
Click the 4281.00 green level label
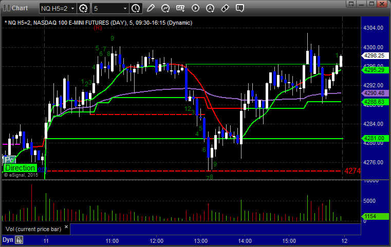click(x=375, y=138)
